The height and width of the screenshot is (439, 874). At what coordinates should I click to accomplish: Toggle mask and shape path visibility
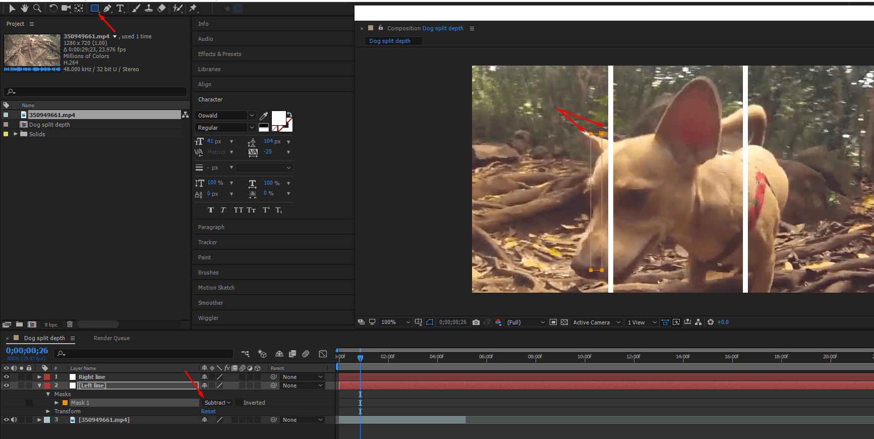[x=430, y=322]
